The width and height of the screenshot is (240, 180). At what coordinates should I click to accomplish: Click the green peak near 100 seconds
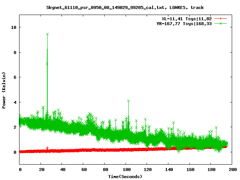(x=128, y=101)
